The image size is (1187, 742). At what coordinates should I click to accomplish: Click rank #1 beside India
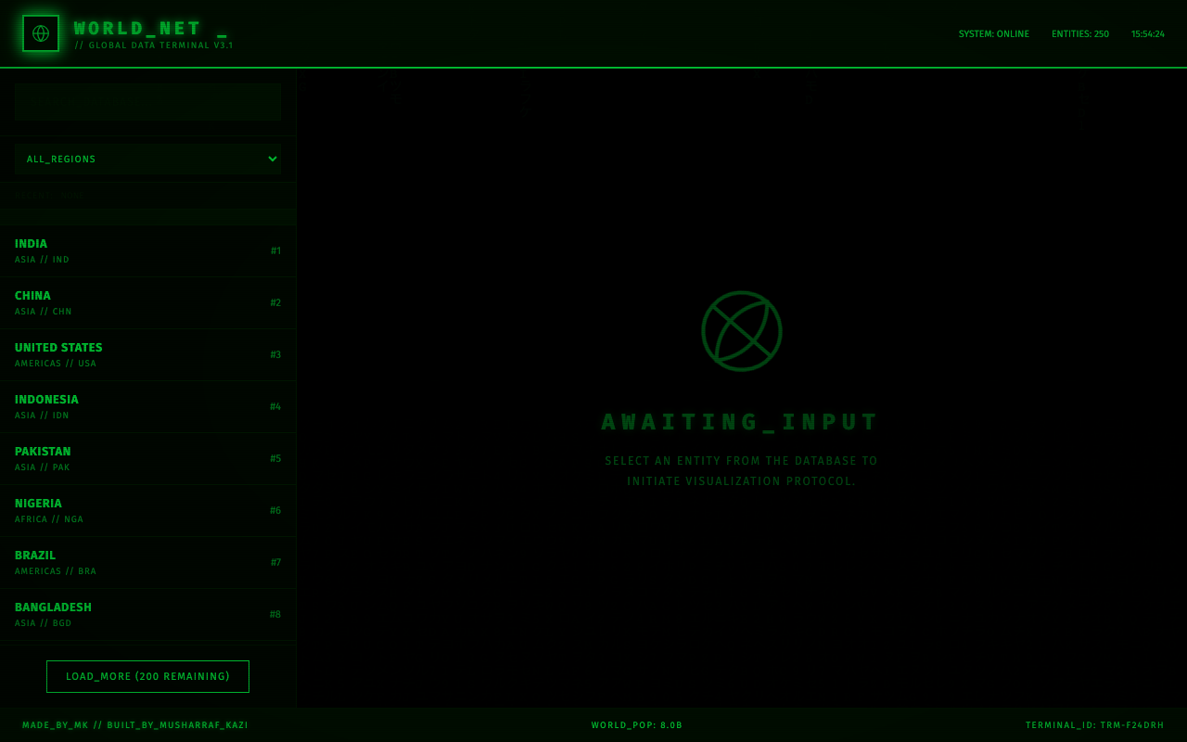click(x=275, y=250)
